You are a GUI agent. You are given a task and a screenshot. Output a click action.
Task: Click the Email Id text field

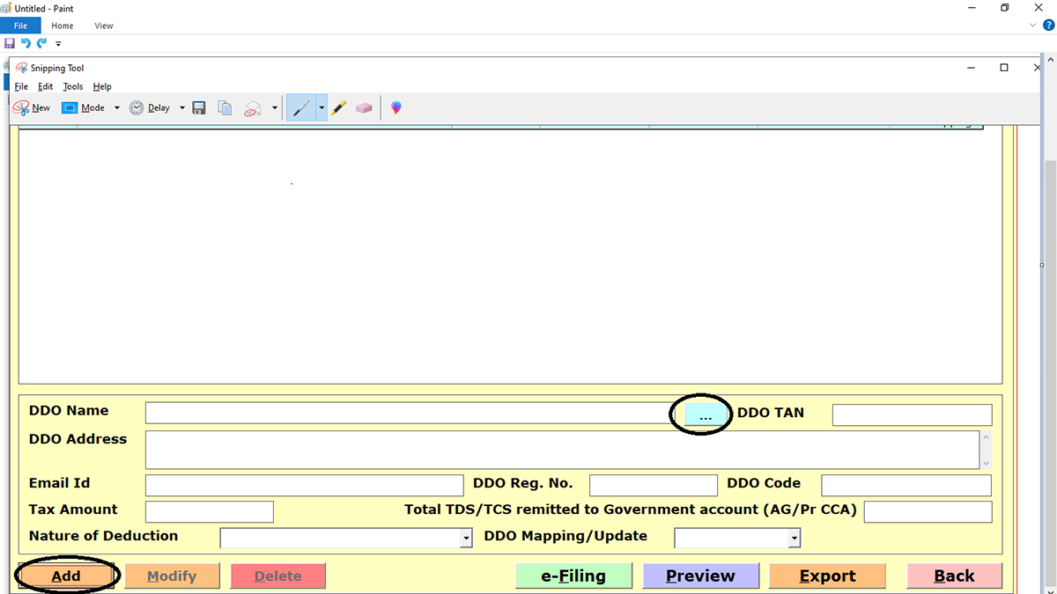[x=304, y=485]
